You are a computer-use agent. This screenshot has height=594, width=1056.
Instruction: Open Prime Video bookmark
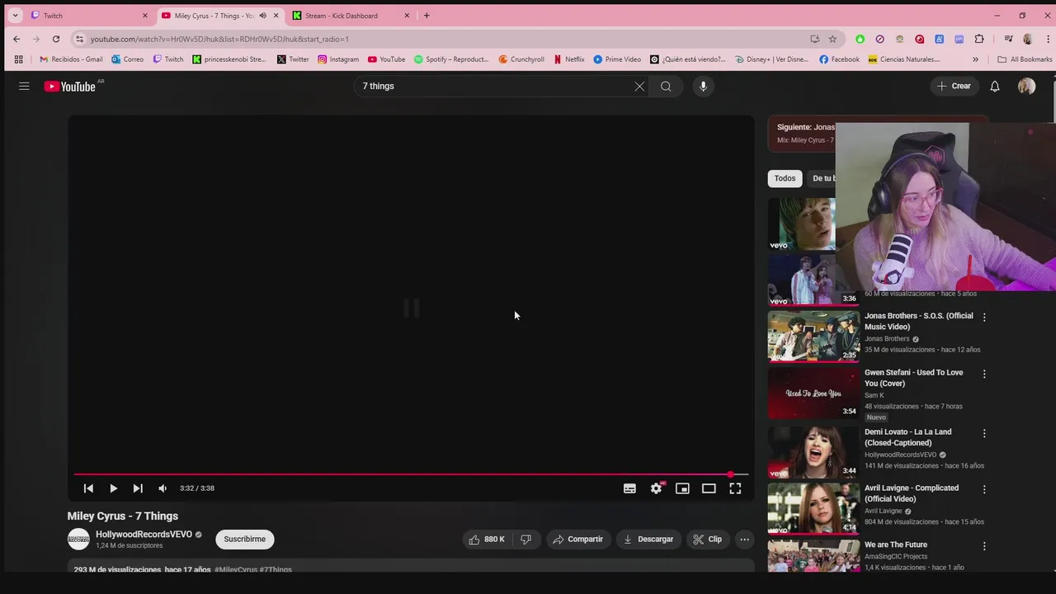tap(617, 59)
